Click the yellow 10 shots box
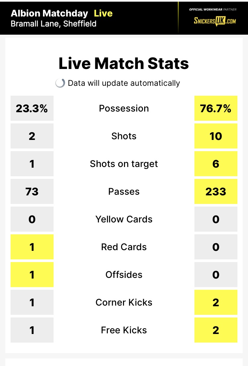This screenshot has height=366, width=248. pyautogui.click(x=216, y=136)
